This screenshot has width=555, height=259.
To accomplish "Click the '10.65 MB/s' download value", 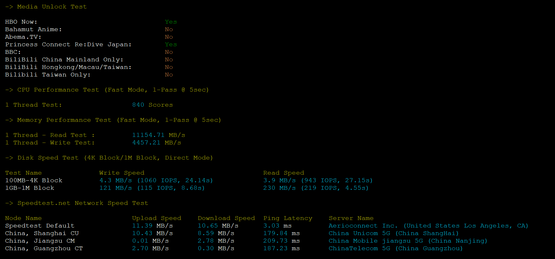I will tap(218, 226).
